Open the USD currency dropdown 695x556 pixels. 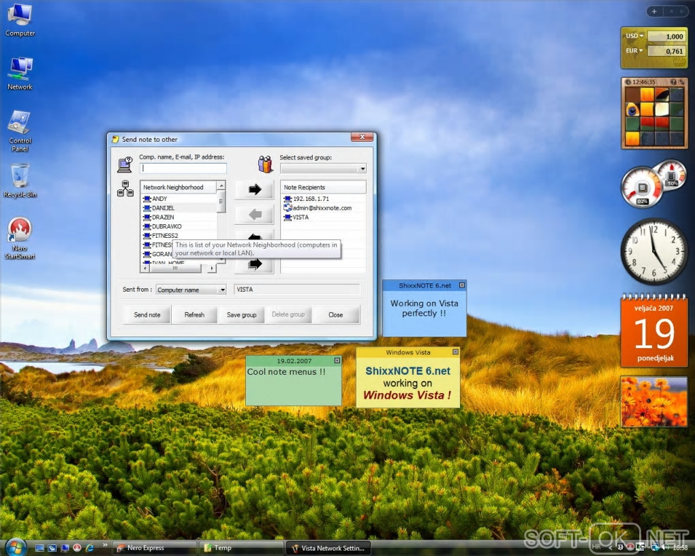pos(635,36)
